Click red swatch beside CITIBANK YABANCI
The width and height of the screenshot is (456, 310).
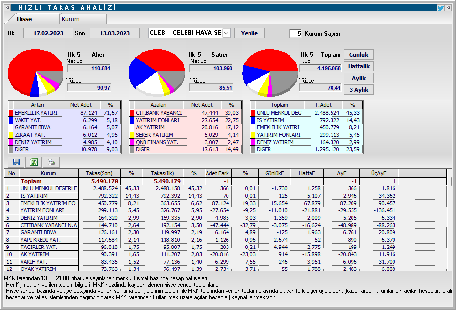pos(132,113)
